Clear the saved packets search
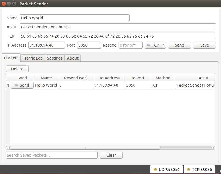Viewport: 221px width, 174px height. [x=111, y=155]
